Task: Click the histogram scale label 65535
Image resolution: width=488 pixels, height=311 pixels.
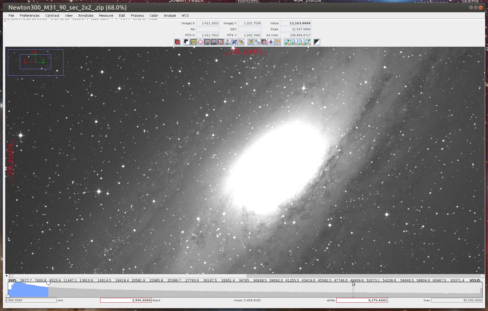Action: tap(475, 280)
